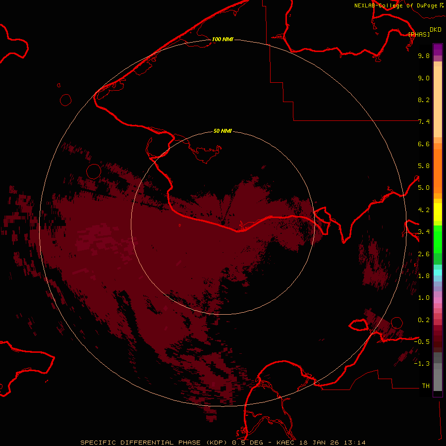Click the DKD label above the color scale
This screenshot has width=446, height=446.
click(x=435, y=30)
